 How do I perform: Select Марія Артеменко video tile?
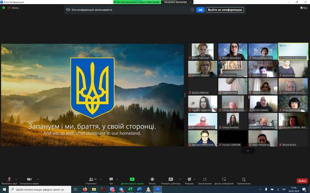tap(232, 52)
